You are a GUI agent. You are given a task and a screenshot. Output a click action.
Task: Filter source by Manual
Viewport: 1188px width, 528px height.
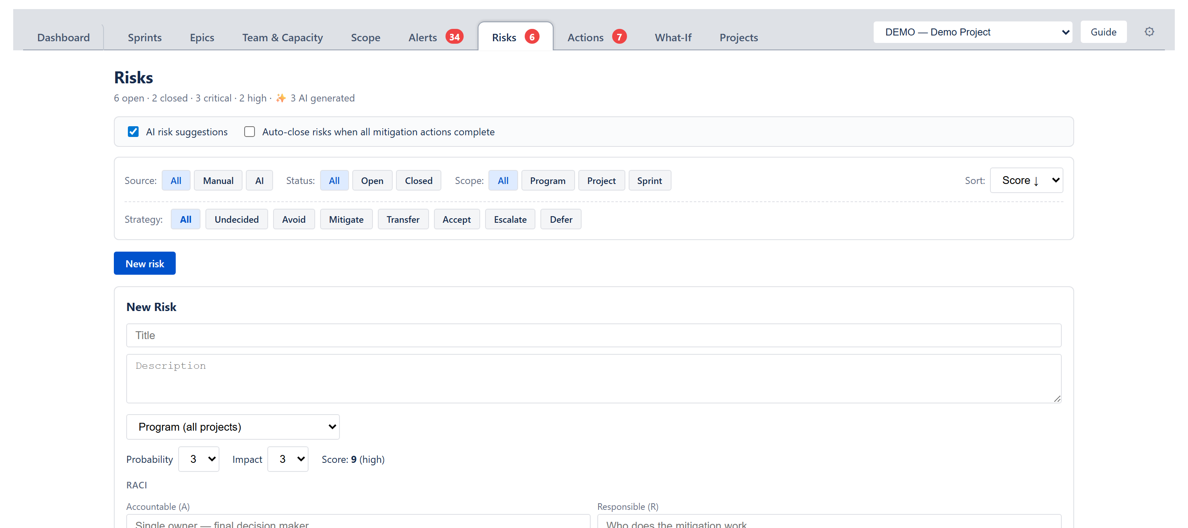[x=218, y=180]
